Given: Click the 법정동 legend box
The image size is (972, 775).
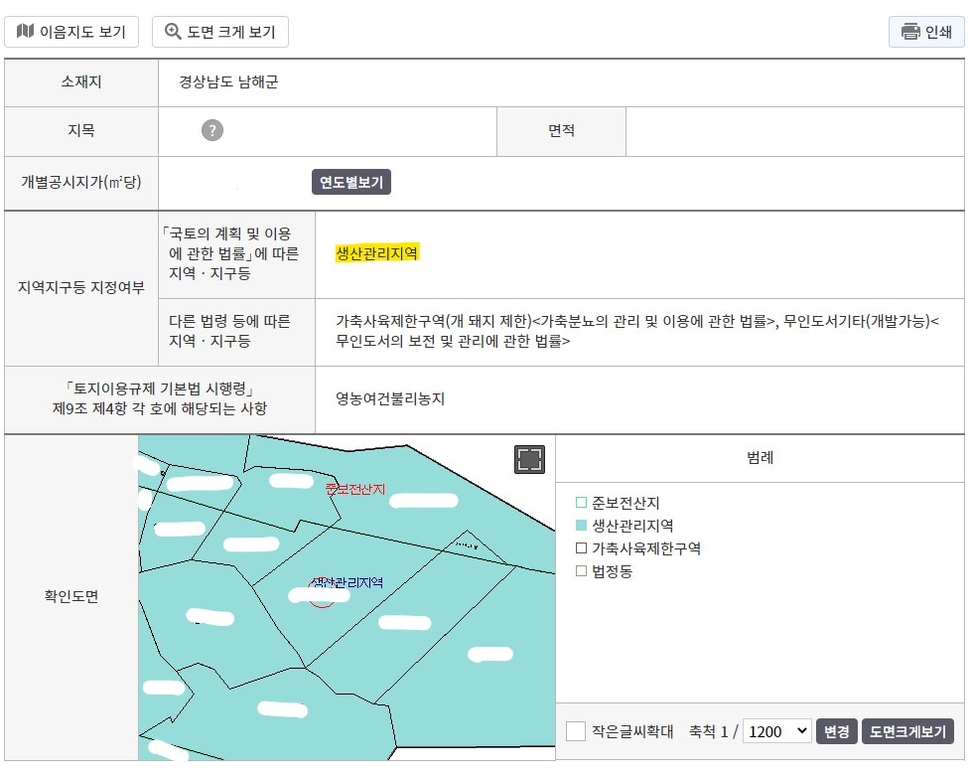Looking at the screenshot, I should (x=581, y=571).
